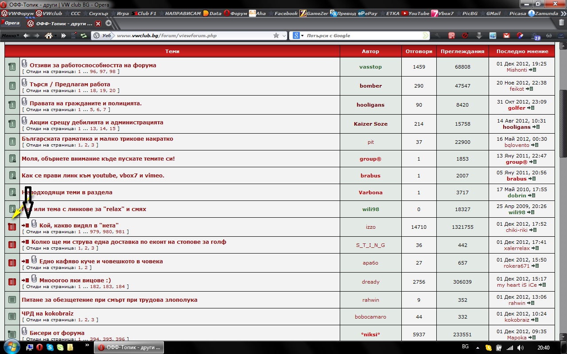Expand the Google search engine dropdown

pos(302,35)
